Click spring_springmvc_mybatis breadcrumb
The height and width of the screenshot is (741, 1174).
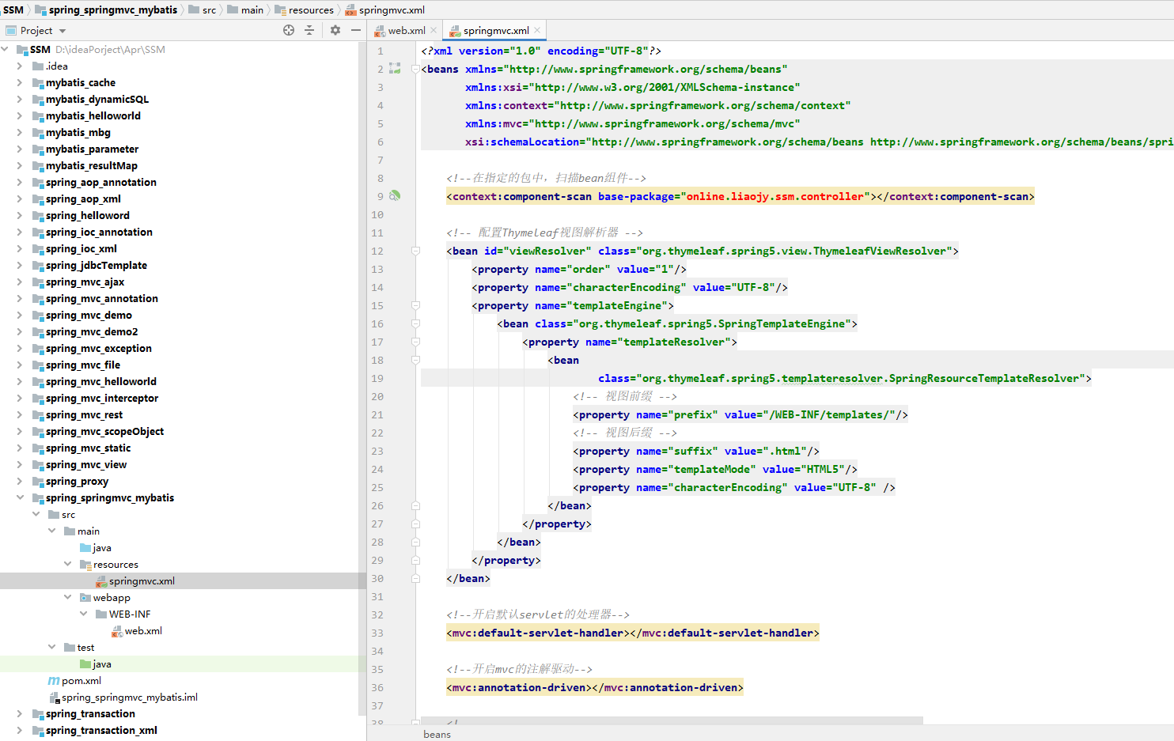(x=112, y=9)
